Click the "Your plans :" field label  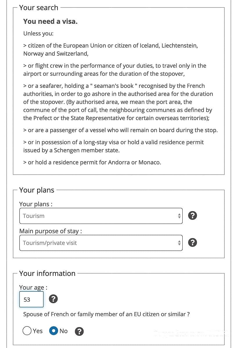click(36, 204)
